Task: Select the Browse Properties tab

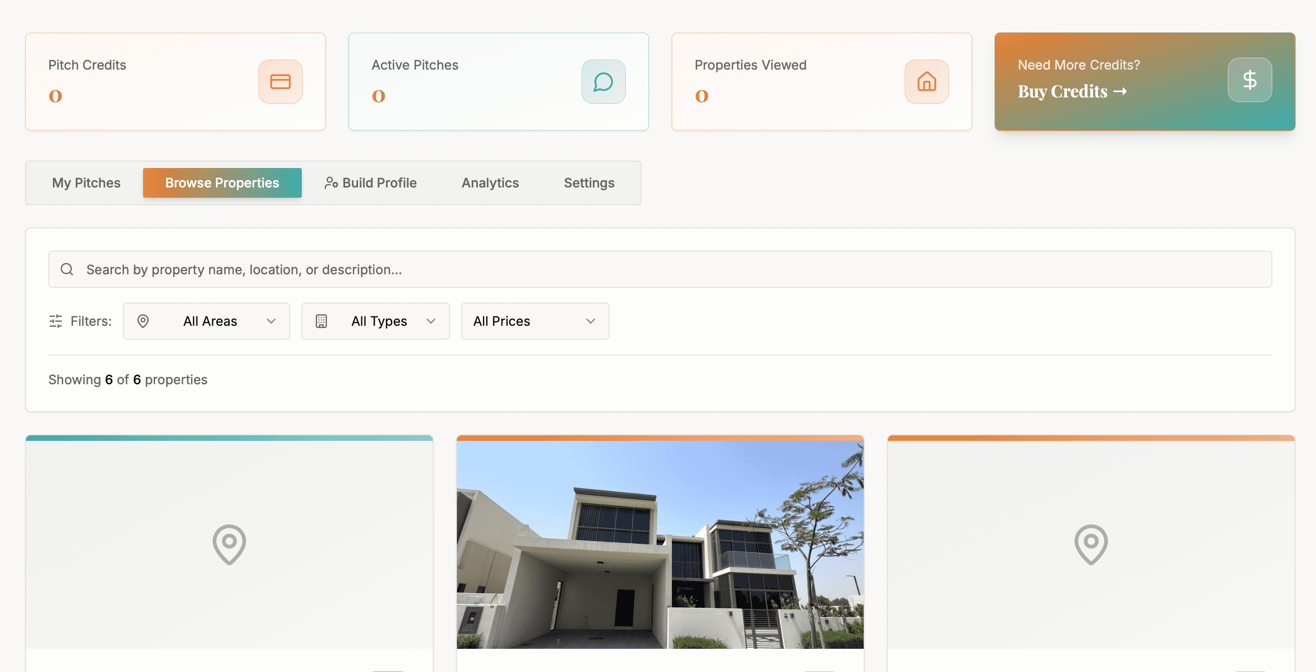Action: pyautogui.click(x=222, y=183)
